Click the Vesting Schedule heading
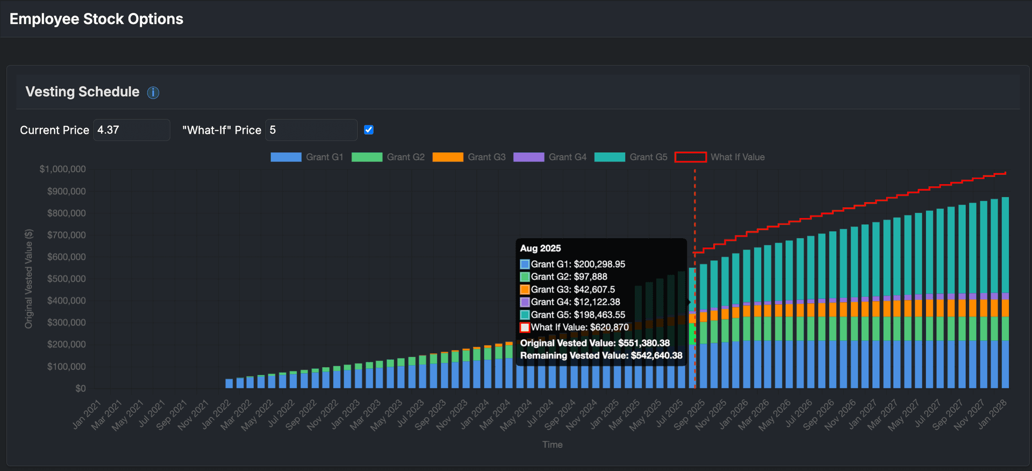 pyautogui.click(x=82, y=92)
